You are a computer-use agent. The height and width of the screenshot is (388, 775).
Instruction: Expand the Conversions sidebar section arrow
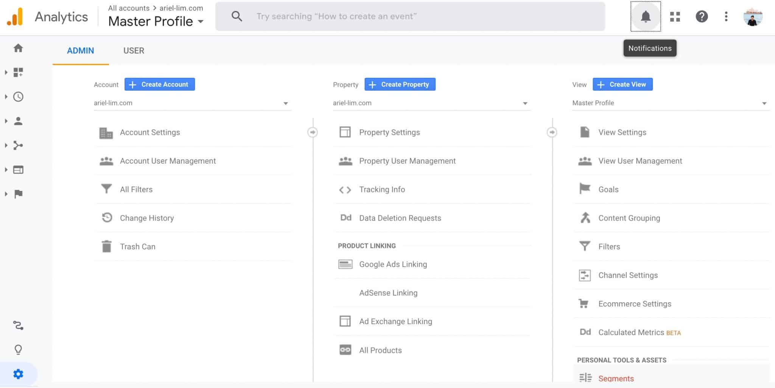(x=6, y=194)
